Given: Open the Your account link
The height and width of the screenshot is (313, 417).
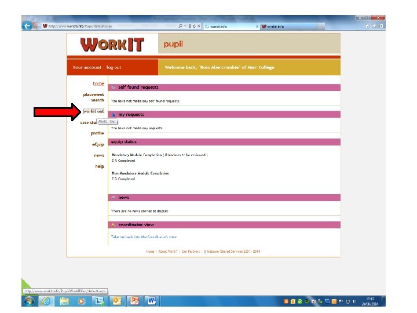Looking at the screenshot, I should (87, 67).
